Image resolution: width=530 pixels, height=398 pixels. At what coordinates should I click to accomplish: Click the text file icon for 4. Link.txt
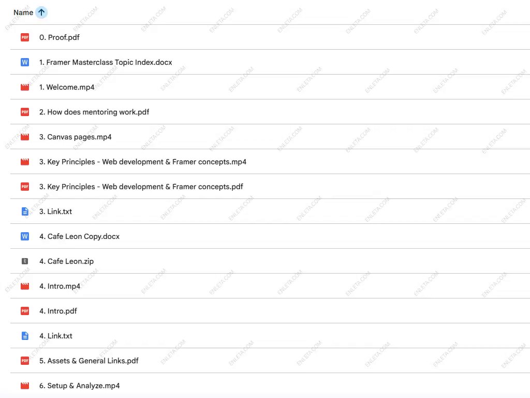pyautogui.click(x=25, y=336)
